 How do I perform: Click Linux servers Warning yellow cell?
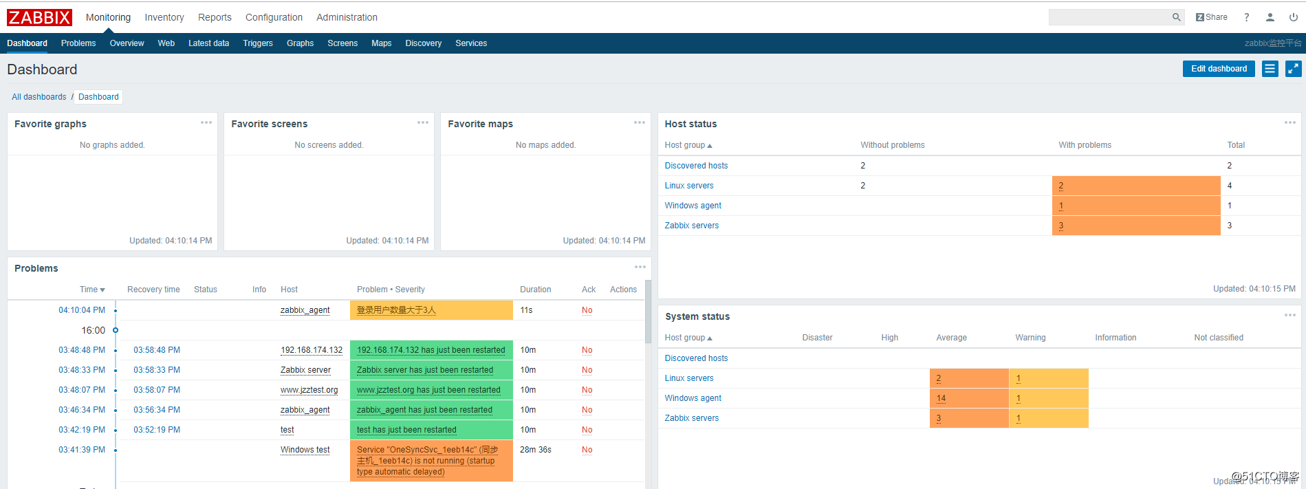(x=1049, y=378)
